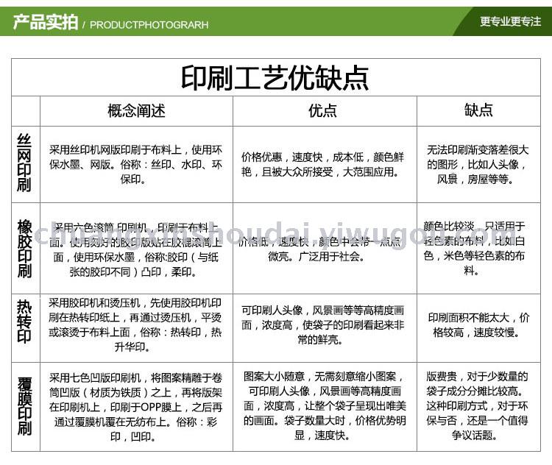Select the 热转印 row label

[x=24, y=322]
